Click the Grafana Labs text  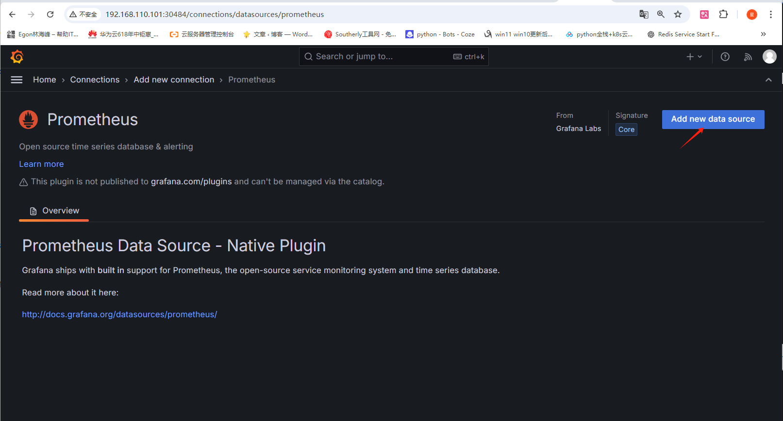tap(579, 129)
